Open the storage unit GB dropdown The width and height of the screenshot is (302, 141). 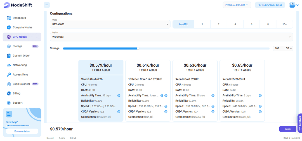point(289,48)
